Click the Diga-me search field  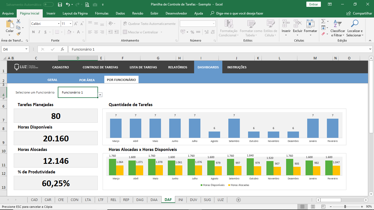click(237, 13)
